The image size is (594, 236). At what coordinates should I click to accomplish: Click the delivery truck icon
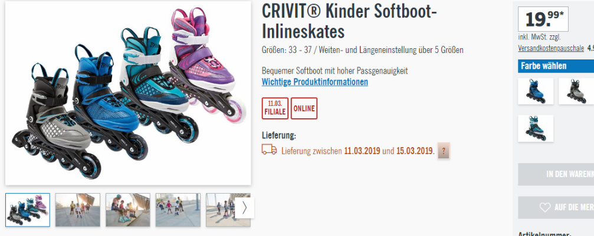(269, 150)
